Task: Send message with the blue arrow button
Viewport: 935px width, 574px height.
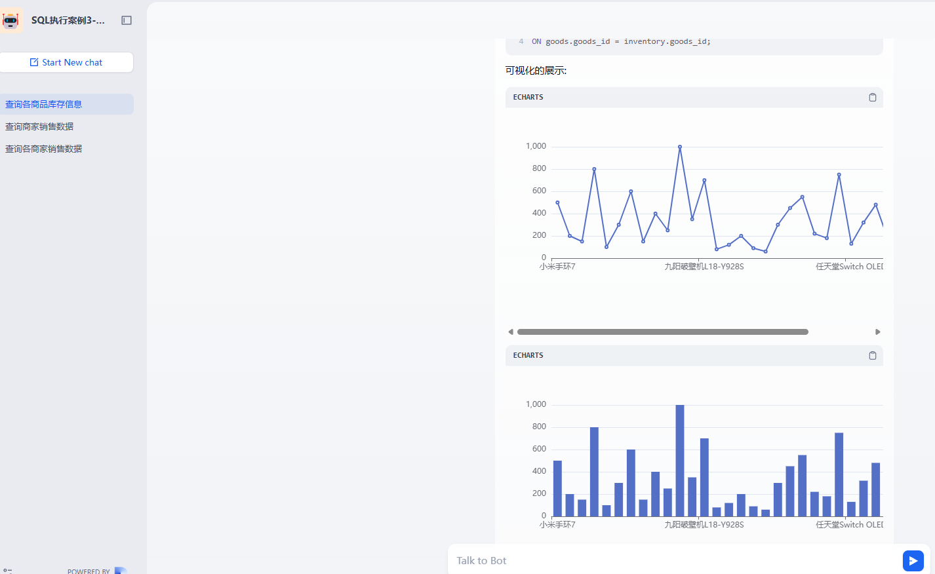Action: (x=913, y=560)
